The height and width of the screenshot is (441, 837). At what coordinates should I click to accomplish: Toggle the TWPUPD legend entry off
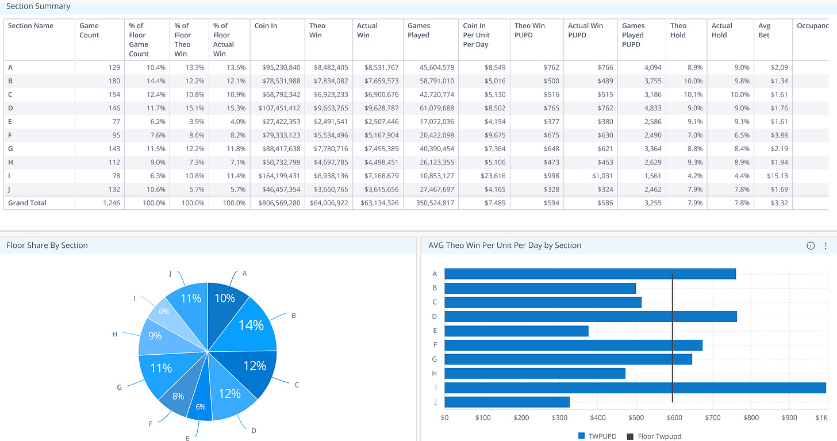click(x=601, y=436)
